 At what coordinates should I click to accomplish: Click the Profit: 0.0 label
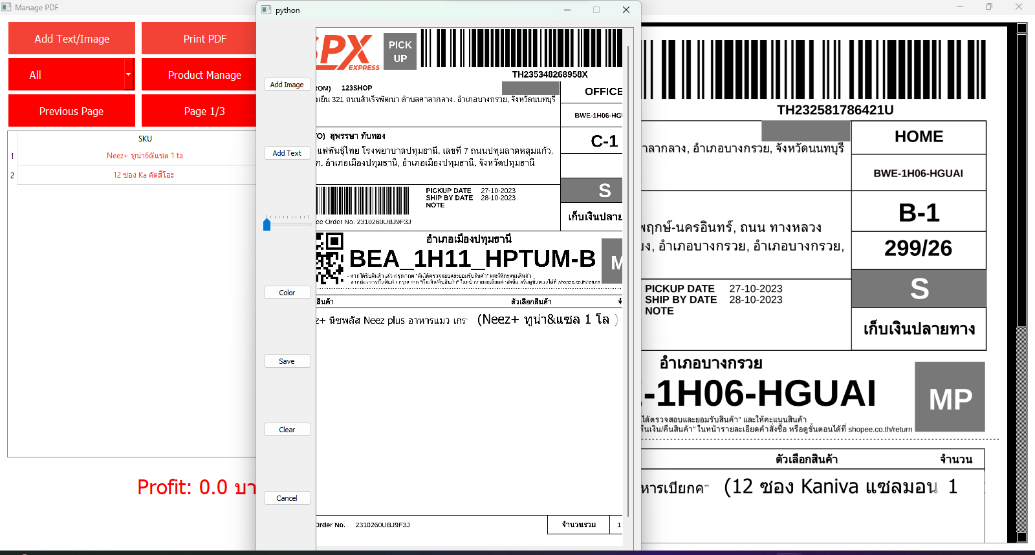coord(197,487)
